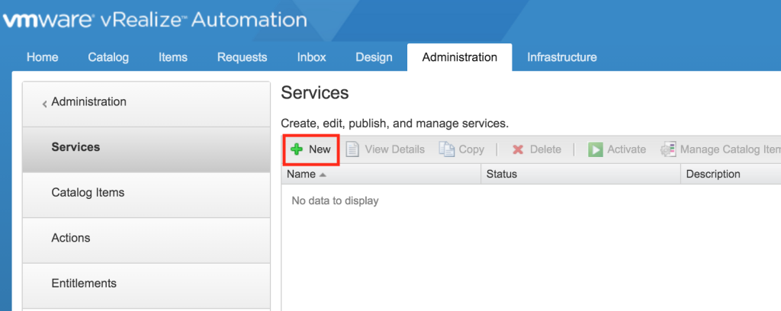Go to the Items tab

point(173,57)
